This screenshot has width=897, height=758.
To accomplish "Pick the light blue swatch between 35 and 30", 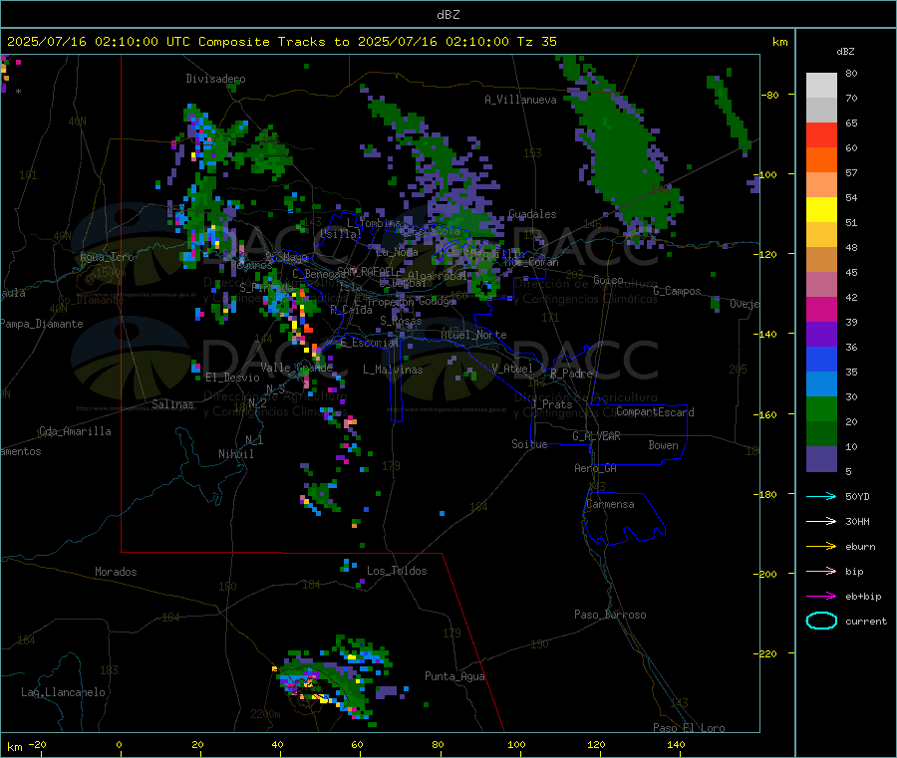I will pyautogui.click(x=821, y=384).
